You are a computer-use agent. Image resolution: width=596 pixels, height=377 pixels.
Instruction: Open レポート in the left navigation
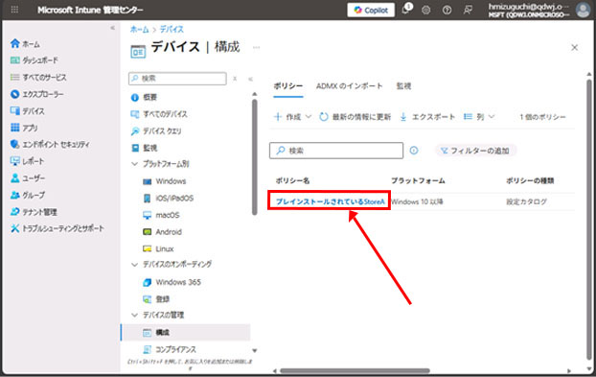tap(27, 161)
